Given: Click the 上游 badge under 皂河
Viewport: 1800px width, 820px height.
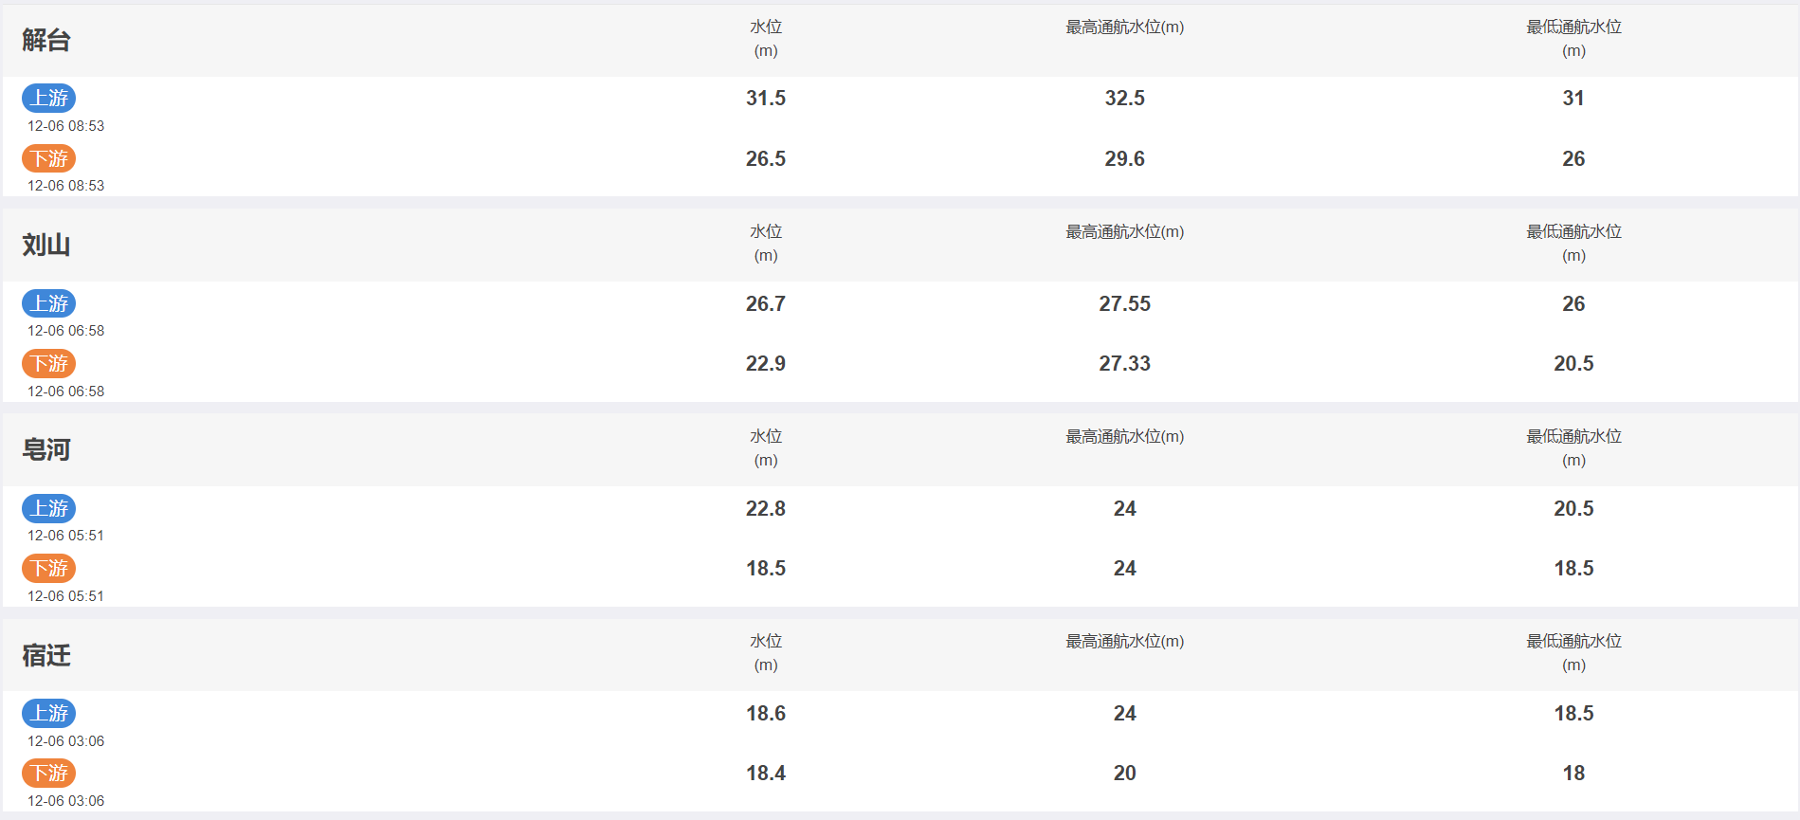Looking at the screenshot, I should tap(48, 508).
